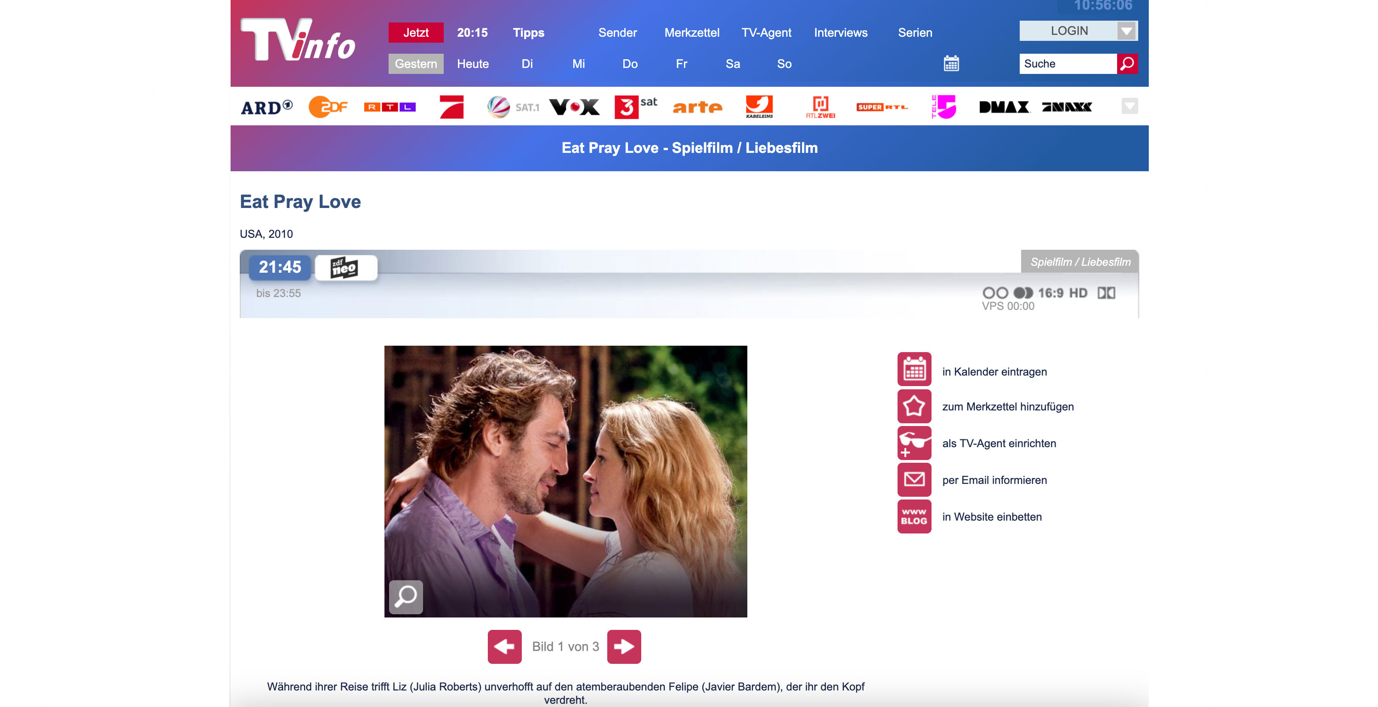This screenshot has width=1378, height=707.
Task: Click the Spielfilm / Liebesfilm genre tag
Action: tap(1080, 262)
